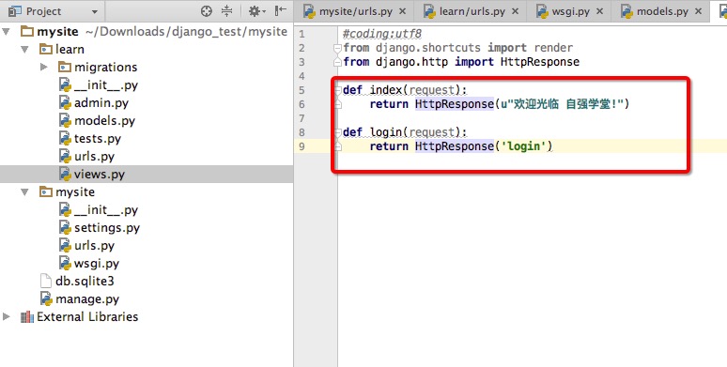Screen dimensions: 727x367
Task: Click the db.sqlite3 file icon
Action: pyautogui.click(x=46, y=282)
